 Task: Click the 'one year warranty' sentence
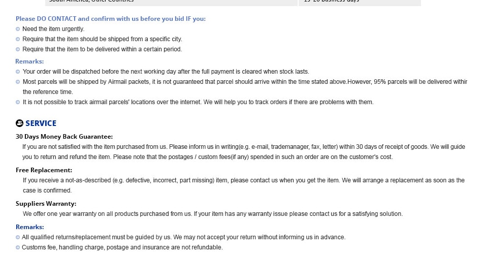tap(212, 214)
